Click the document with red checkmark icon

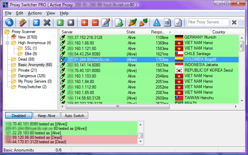click(x=178, y=22)
